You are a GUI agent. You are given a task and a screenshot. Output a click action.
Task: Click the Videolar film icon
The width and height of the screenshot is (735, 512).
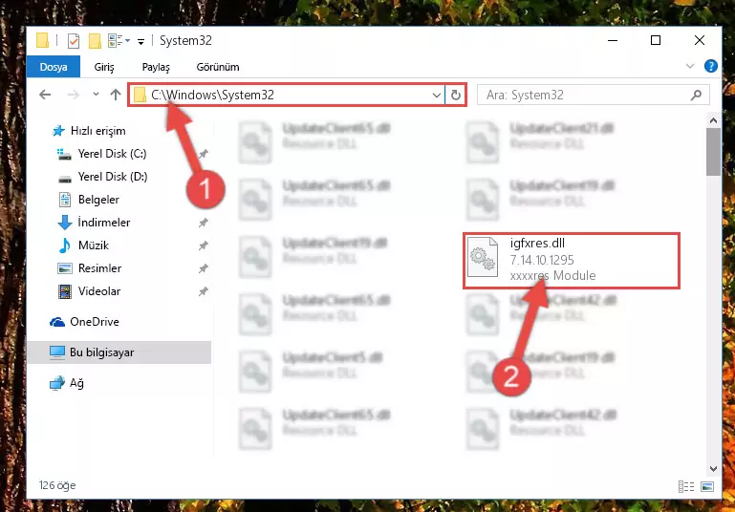[x=65, y=291]
